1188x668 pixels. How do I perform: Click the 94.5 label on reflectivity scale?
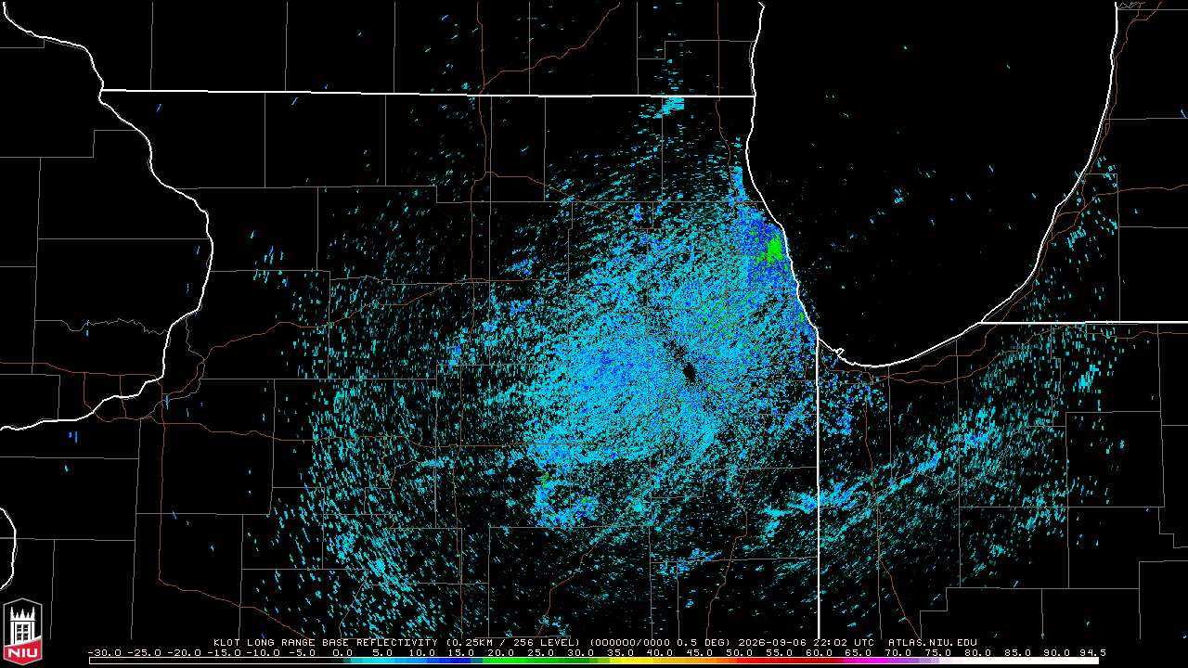click(1092, 652)
